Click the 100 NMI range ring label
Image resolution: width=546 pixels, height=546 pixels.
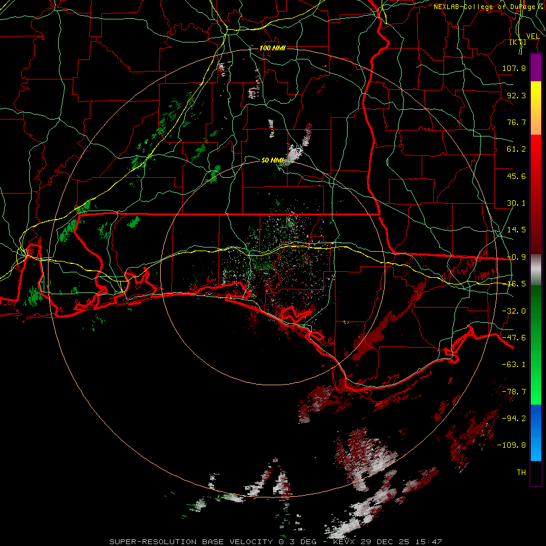coord(272,48)
